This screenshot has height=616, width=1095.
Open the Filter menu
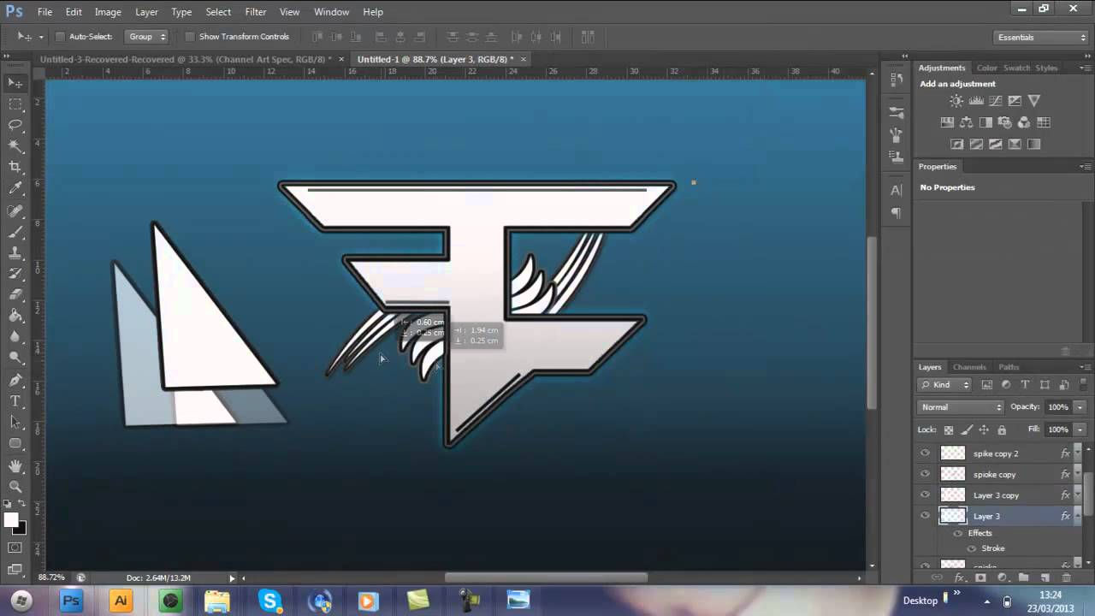(255, 12)
